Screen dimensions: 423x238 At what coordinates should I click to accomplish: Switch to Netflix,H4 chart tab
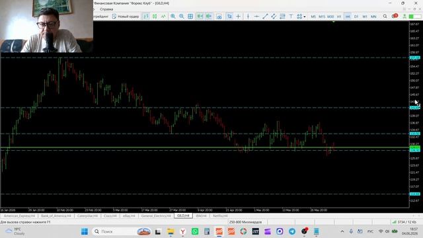point(220,216)
